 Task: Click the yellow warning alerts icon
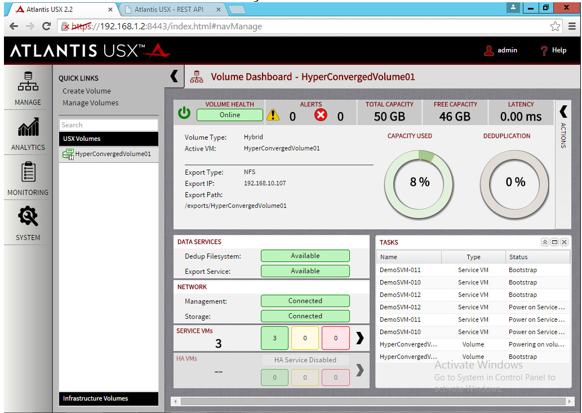point(273,115)
